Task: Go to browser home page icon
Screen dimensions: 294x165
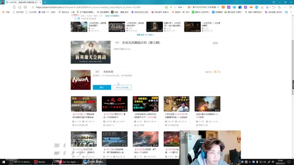Action: (20, 7)
